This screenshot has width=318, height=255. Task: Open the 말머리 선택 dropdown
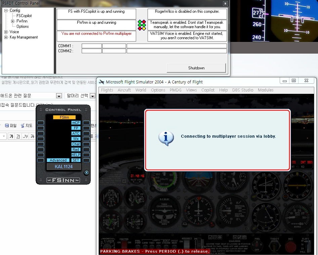coord(92,96)
